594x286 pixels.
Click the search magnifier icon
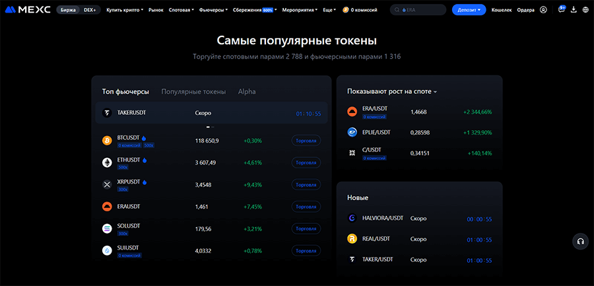pyautogui.click(x=397, y=10)
